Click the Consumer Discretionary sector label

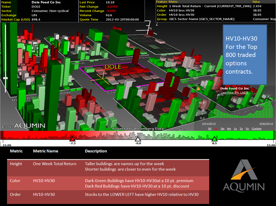tap(253, 109)
